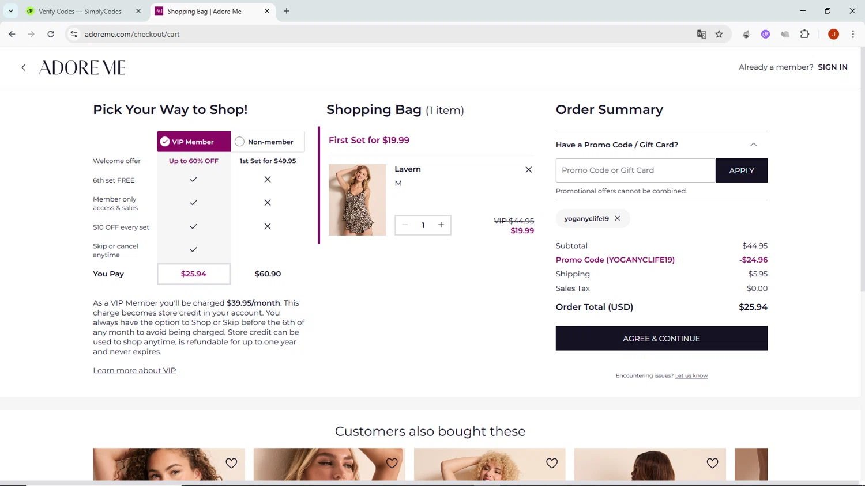The image size is (865, 486).
Task: Open site information icon in address bar
Action: (74, 34)
